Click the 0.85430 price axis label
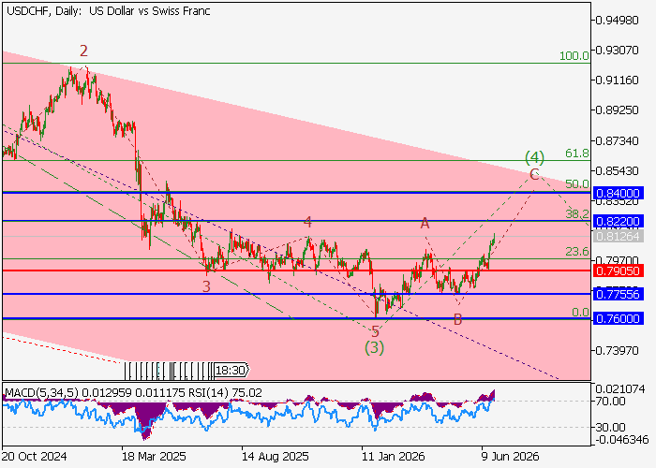This screenshot has width=656, height=468. point(617,171)
